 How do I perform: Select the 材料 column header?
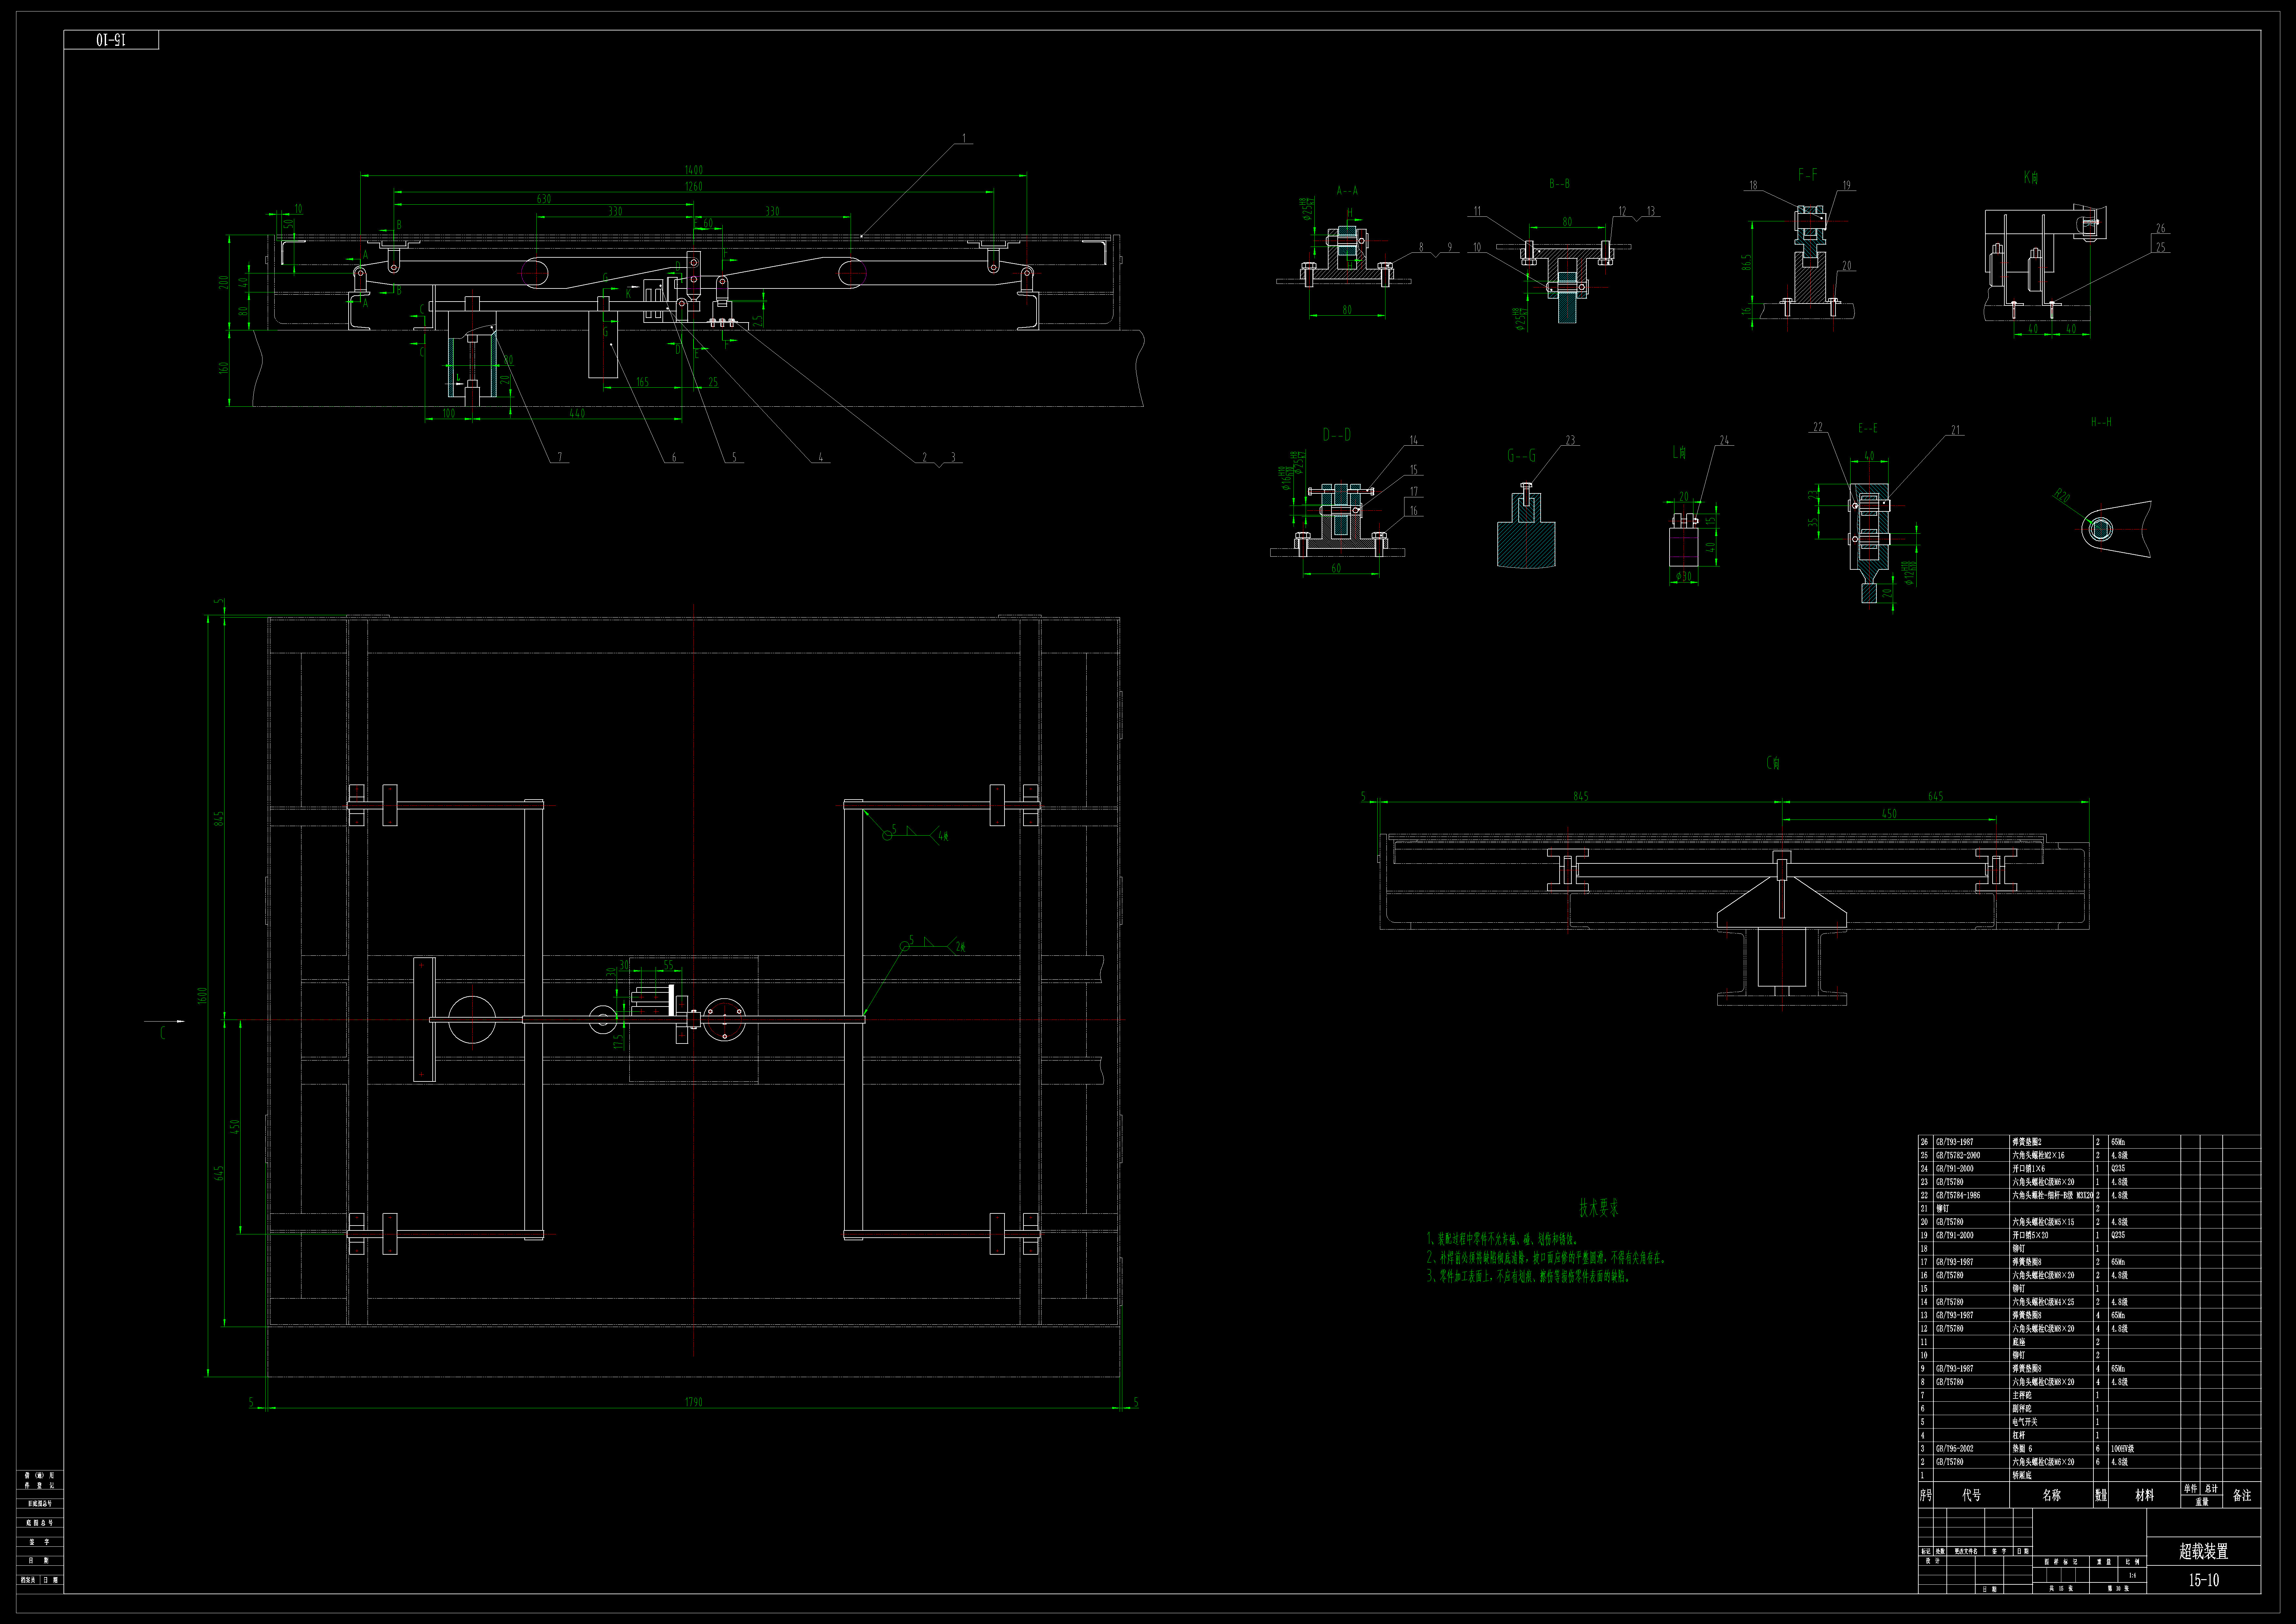pos(2145,1495)
